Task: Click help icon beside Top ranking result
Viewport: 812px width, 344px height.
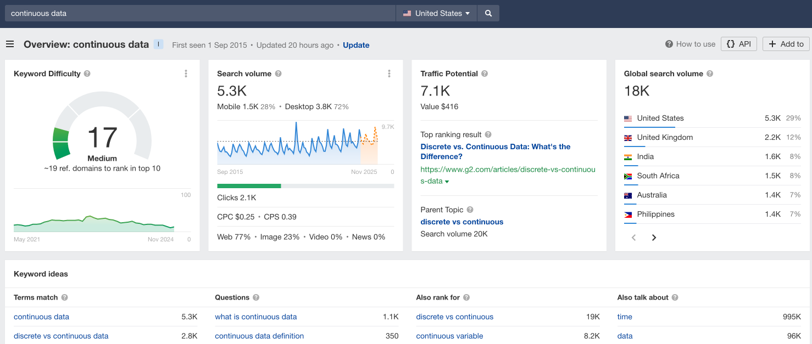Action: 488,134
